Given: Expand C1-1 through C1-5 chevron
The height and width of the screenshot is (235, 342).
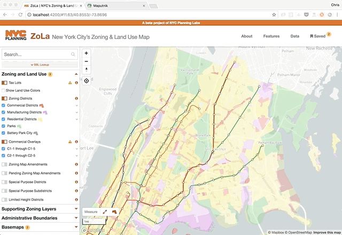Looking at the screenshot, I should pos(76,148).
